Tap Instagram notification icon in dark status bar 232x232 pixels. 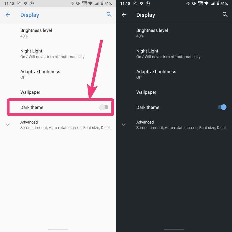(135, 4)
